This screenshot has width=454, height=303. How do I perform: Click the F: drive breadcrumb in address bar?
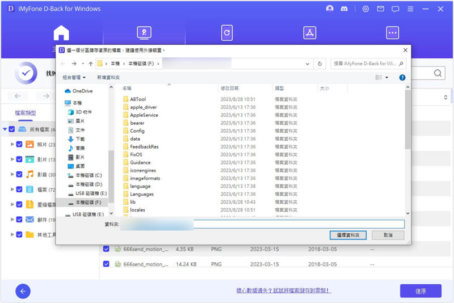click(141, 64)
